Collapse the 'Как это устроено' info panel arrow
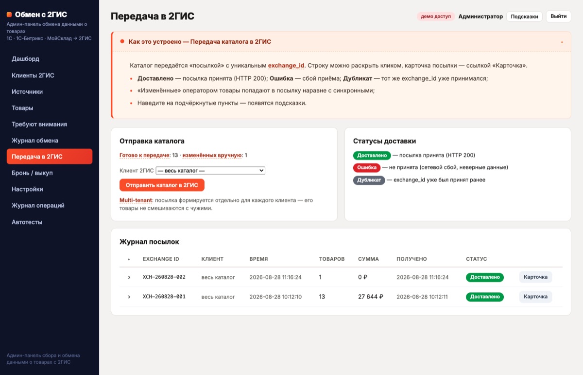The image size is (583, 375). tap(562, 42)
